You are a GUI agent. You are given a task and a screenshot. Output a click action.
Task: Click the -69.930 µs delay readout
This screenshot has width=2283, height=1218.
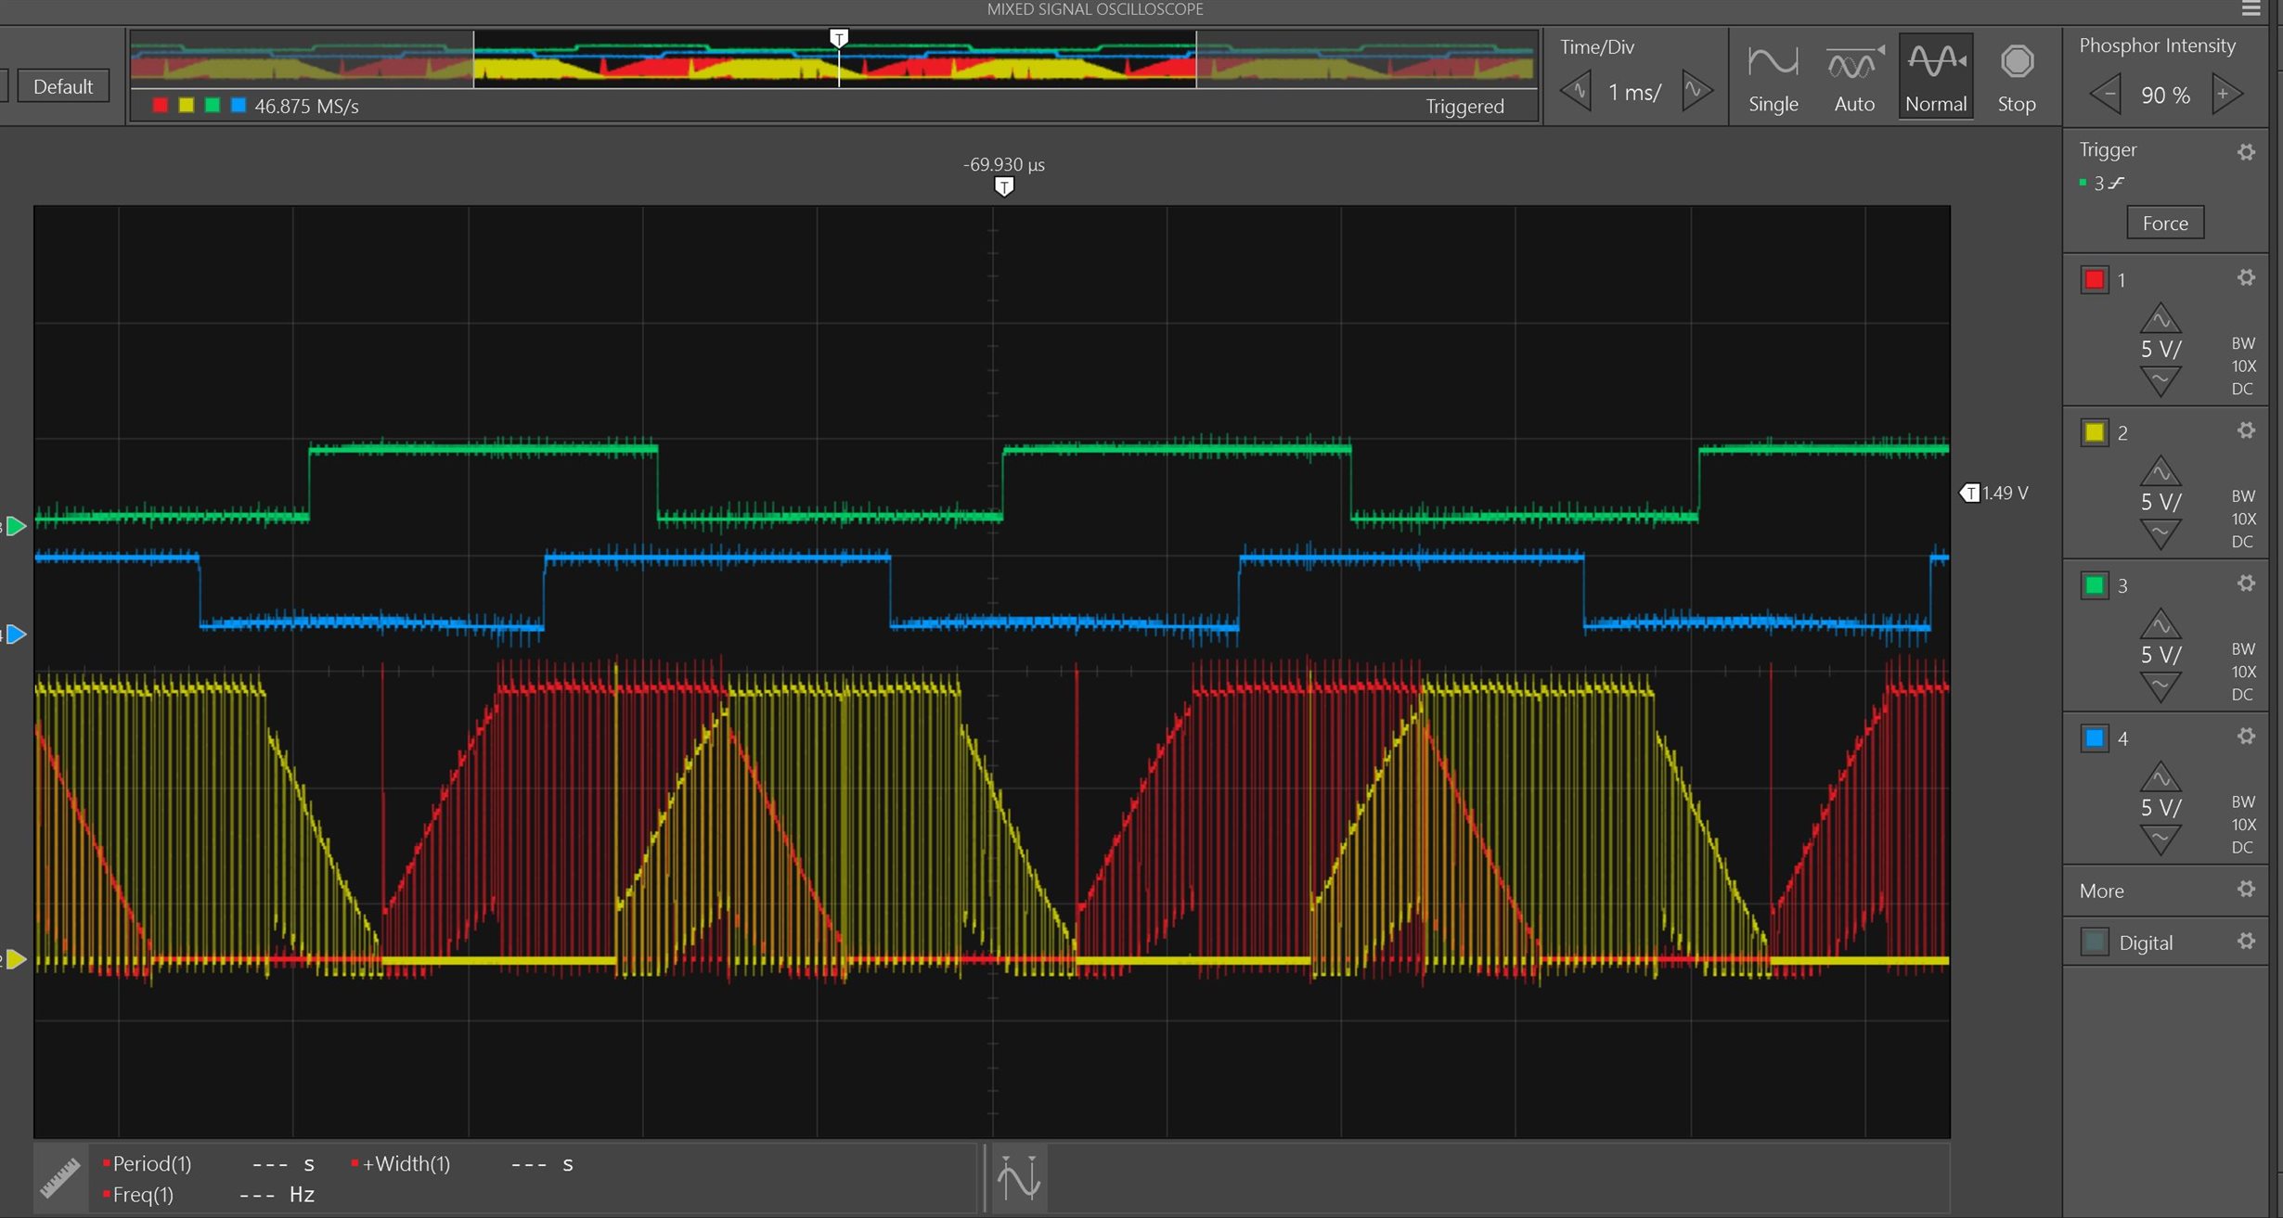tap(1003, 164)
